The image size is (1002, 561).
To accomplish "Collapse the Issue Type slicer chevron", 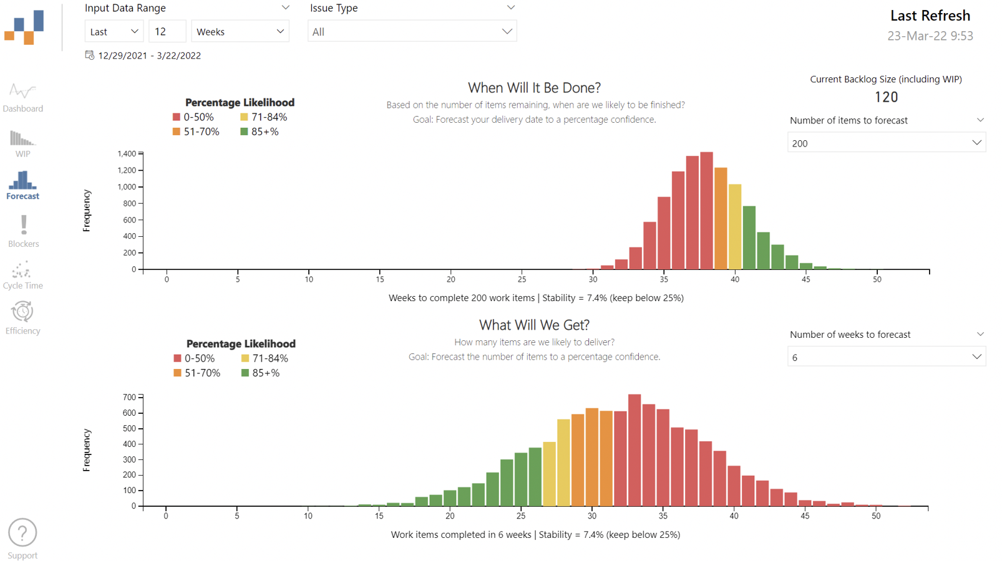I will [x=511, y=8].
